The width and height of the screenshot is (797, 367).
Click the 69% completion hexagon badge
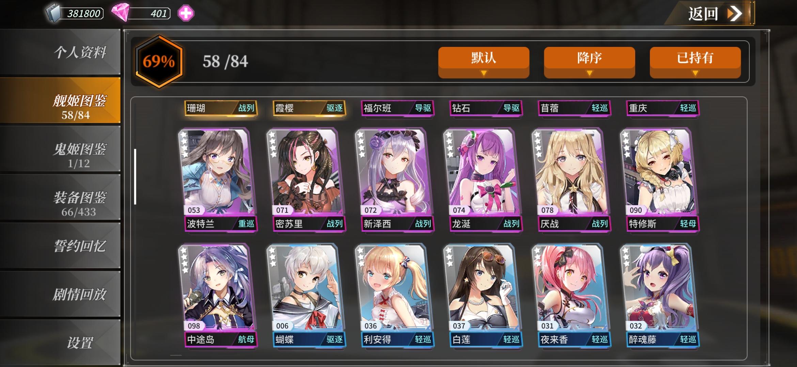(x=159, y=62)
